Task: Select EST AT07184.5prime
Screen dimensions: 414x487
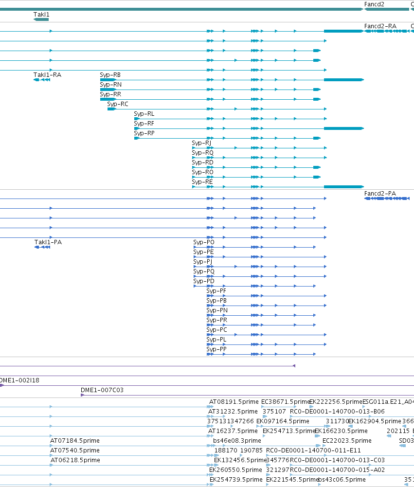Action: tap(75, 441)
